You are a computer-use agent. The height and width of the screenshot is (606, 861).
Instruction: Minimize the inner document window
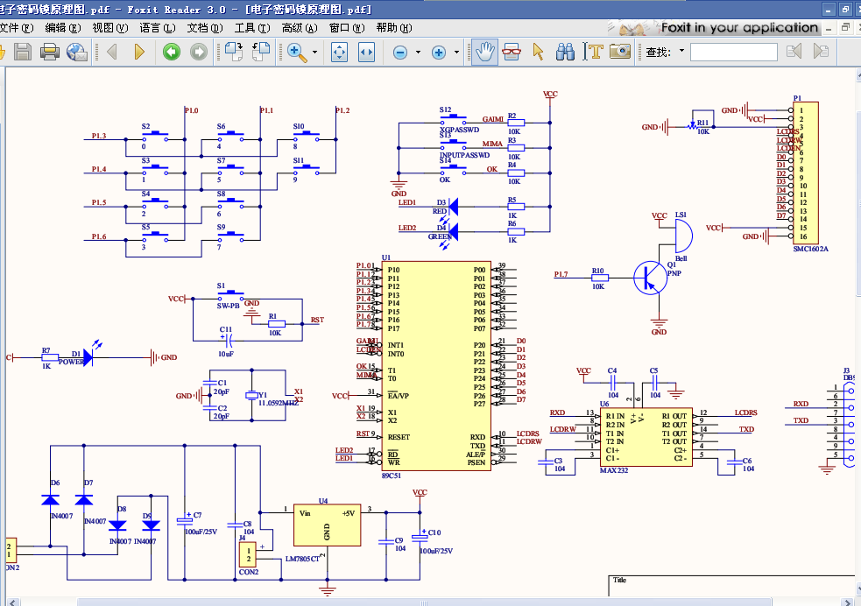point(829,27)
